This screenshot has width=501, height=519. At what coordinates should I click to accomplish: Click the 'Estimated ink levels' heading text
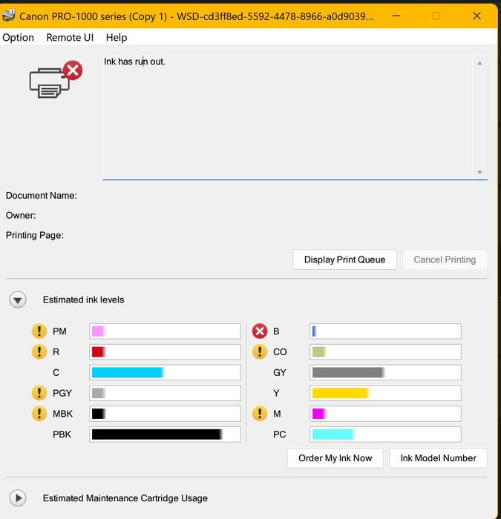coord(83,300)
